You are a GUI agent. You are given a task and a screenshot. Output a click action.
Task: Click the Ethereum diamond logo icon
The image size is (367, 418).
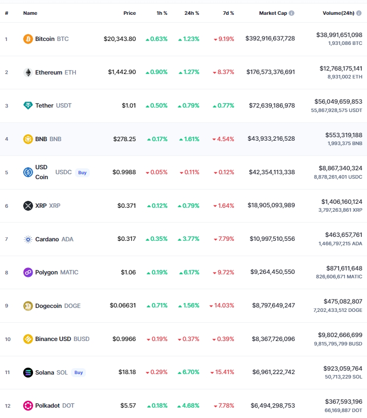28,72
